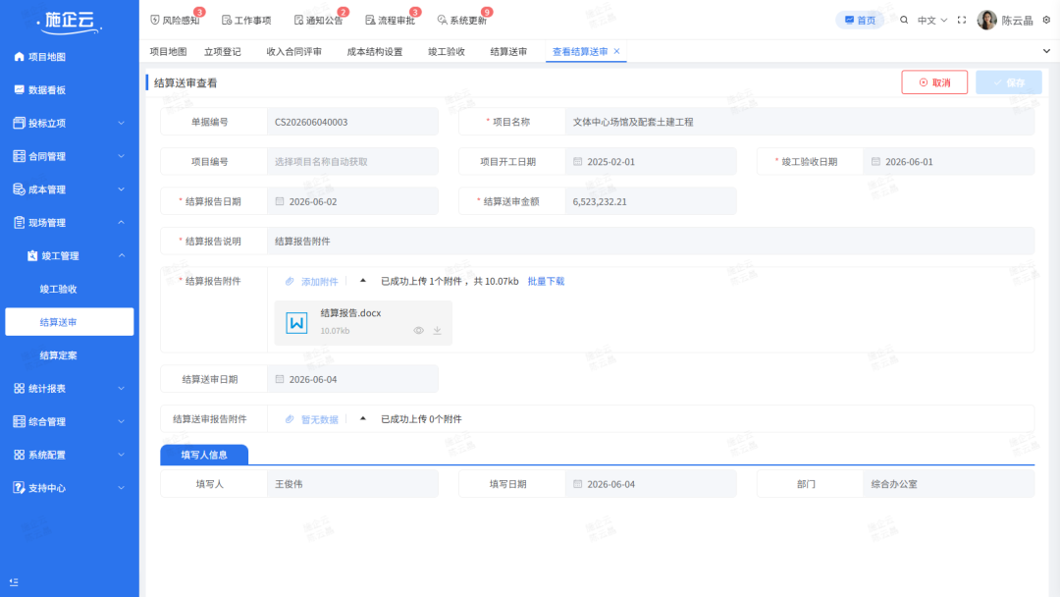Open 结算送审日期 date picker
The image size is (1060, 597).
(352, 379)
